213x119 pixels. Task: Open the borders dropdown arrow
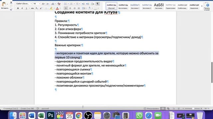tap(98, 8)
